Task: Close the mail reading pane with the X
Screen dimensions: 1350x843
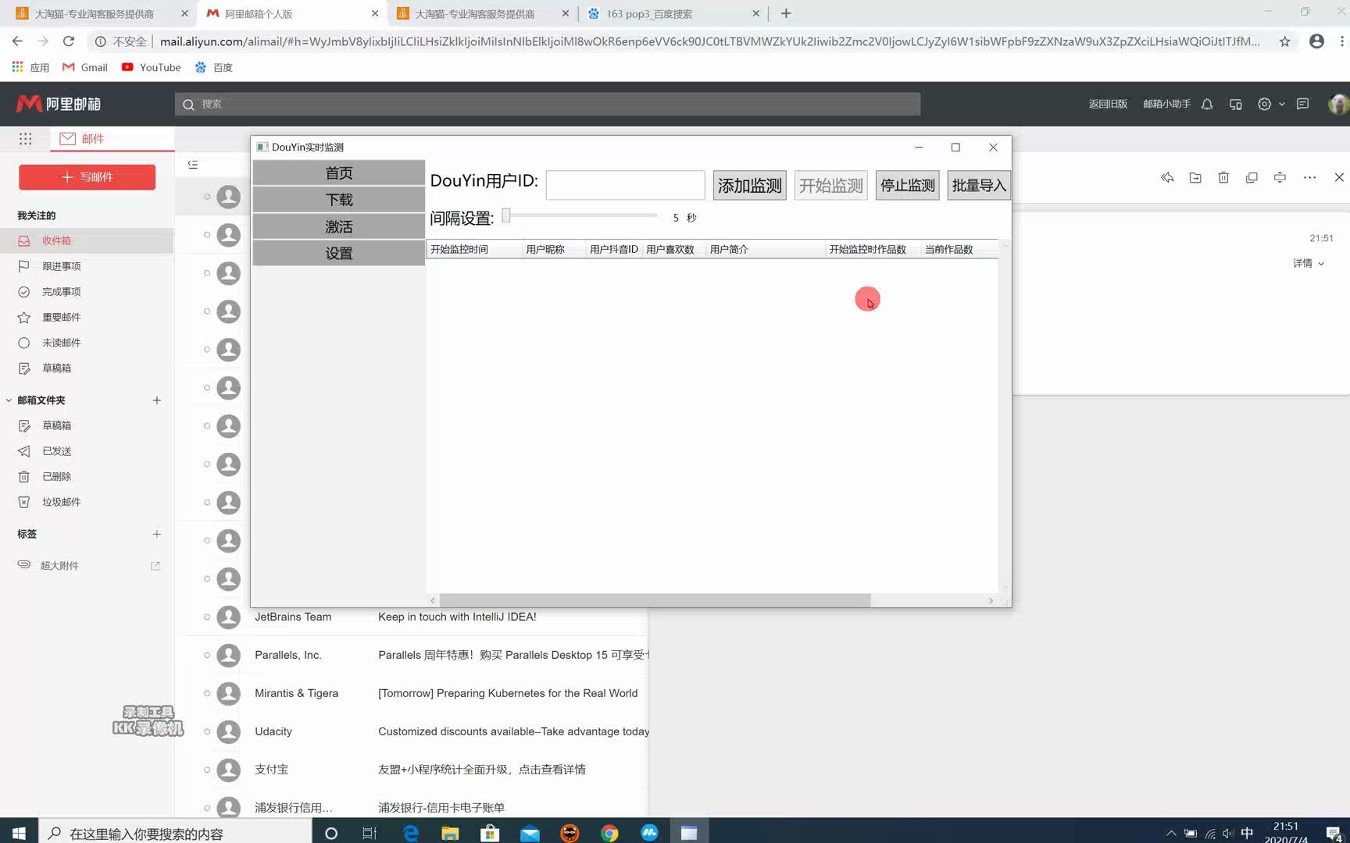Action: [x=1339, y=178]
